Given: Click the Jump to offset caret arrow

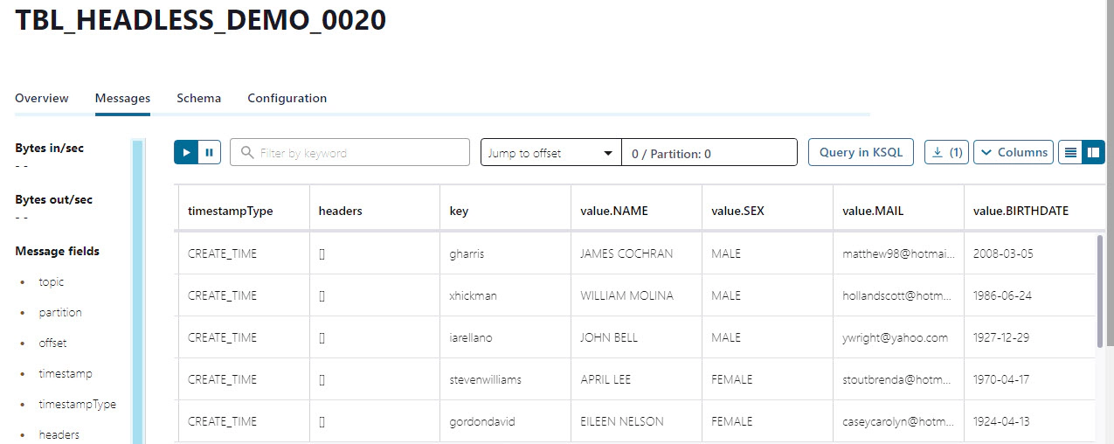Looking at the screenshot, I should (608, 154).
